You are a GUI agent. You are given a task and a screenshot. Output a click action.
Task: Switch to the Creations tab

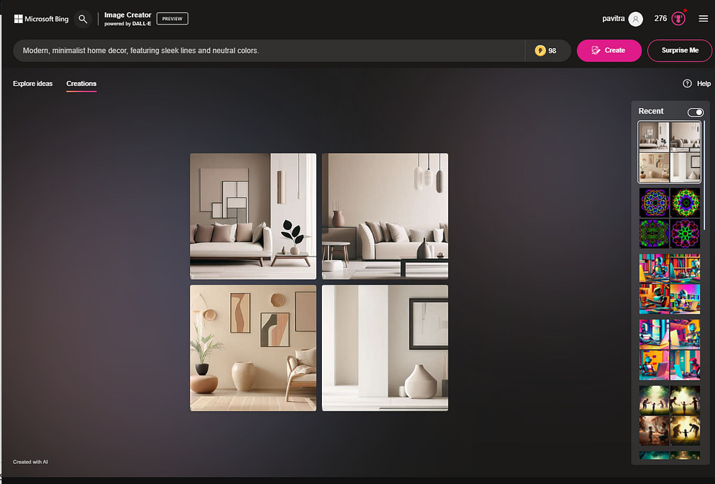pos(81,83)
